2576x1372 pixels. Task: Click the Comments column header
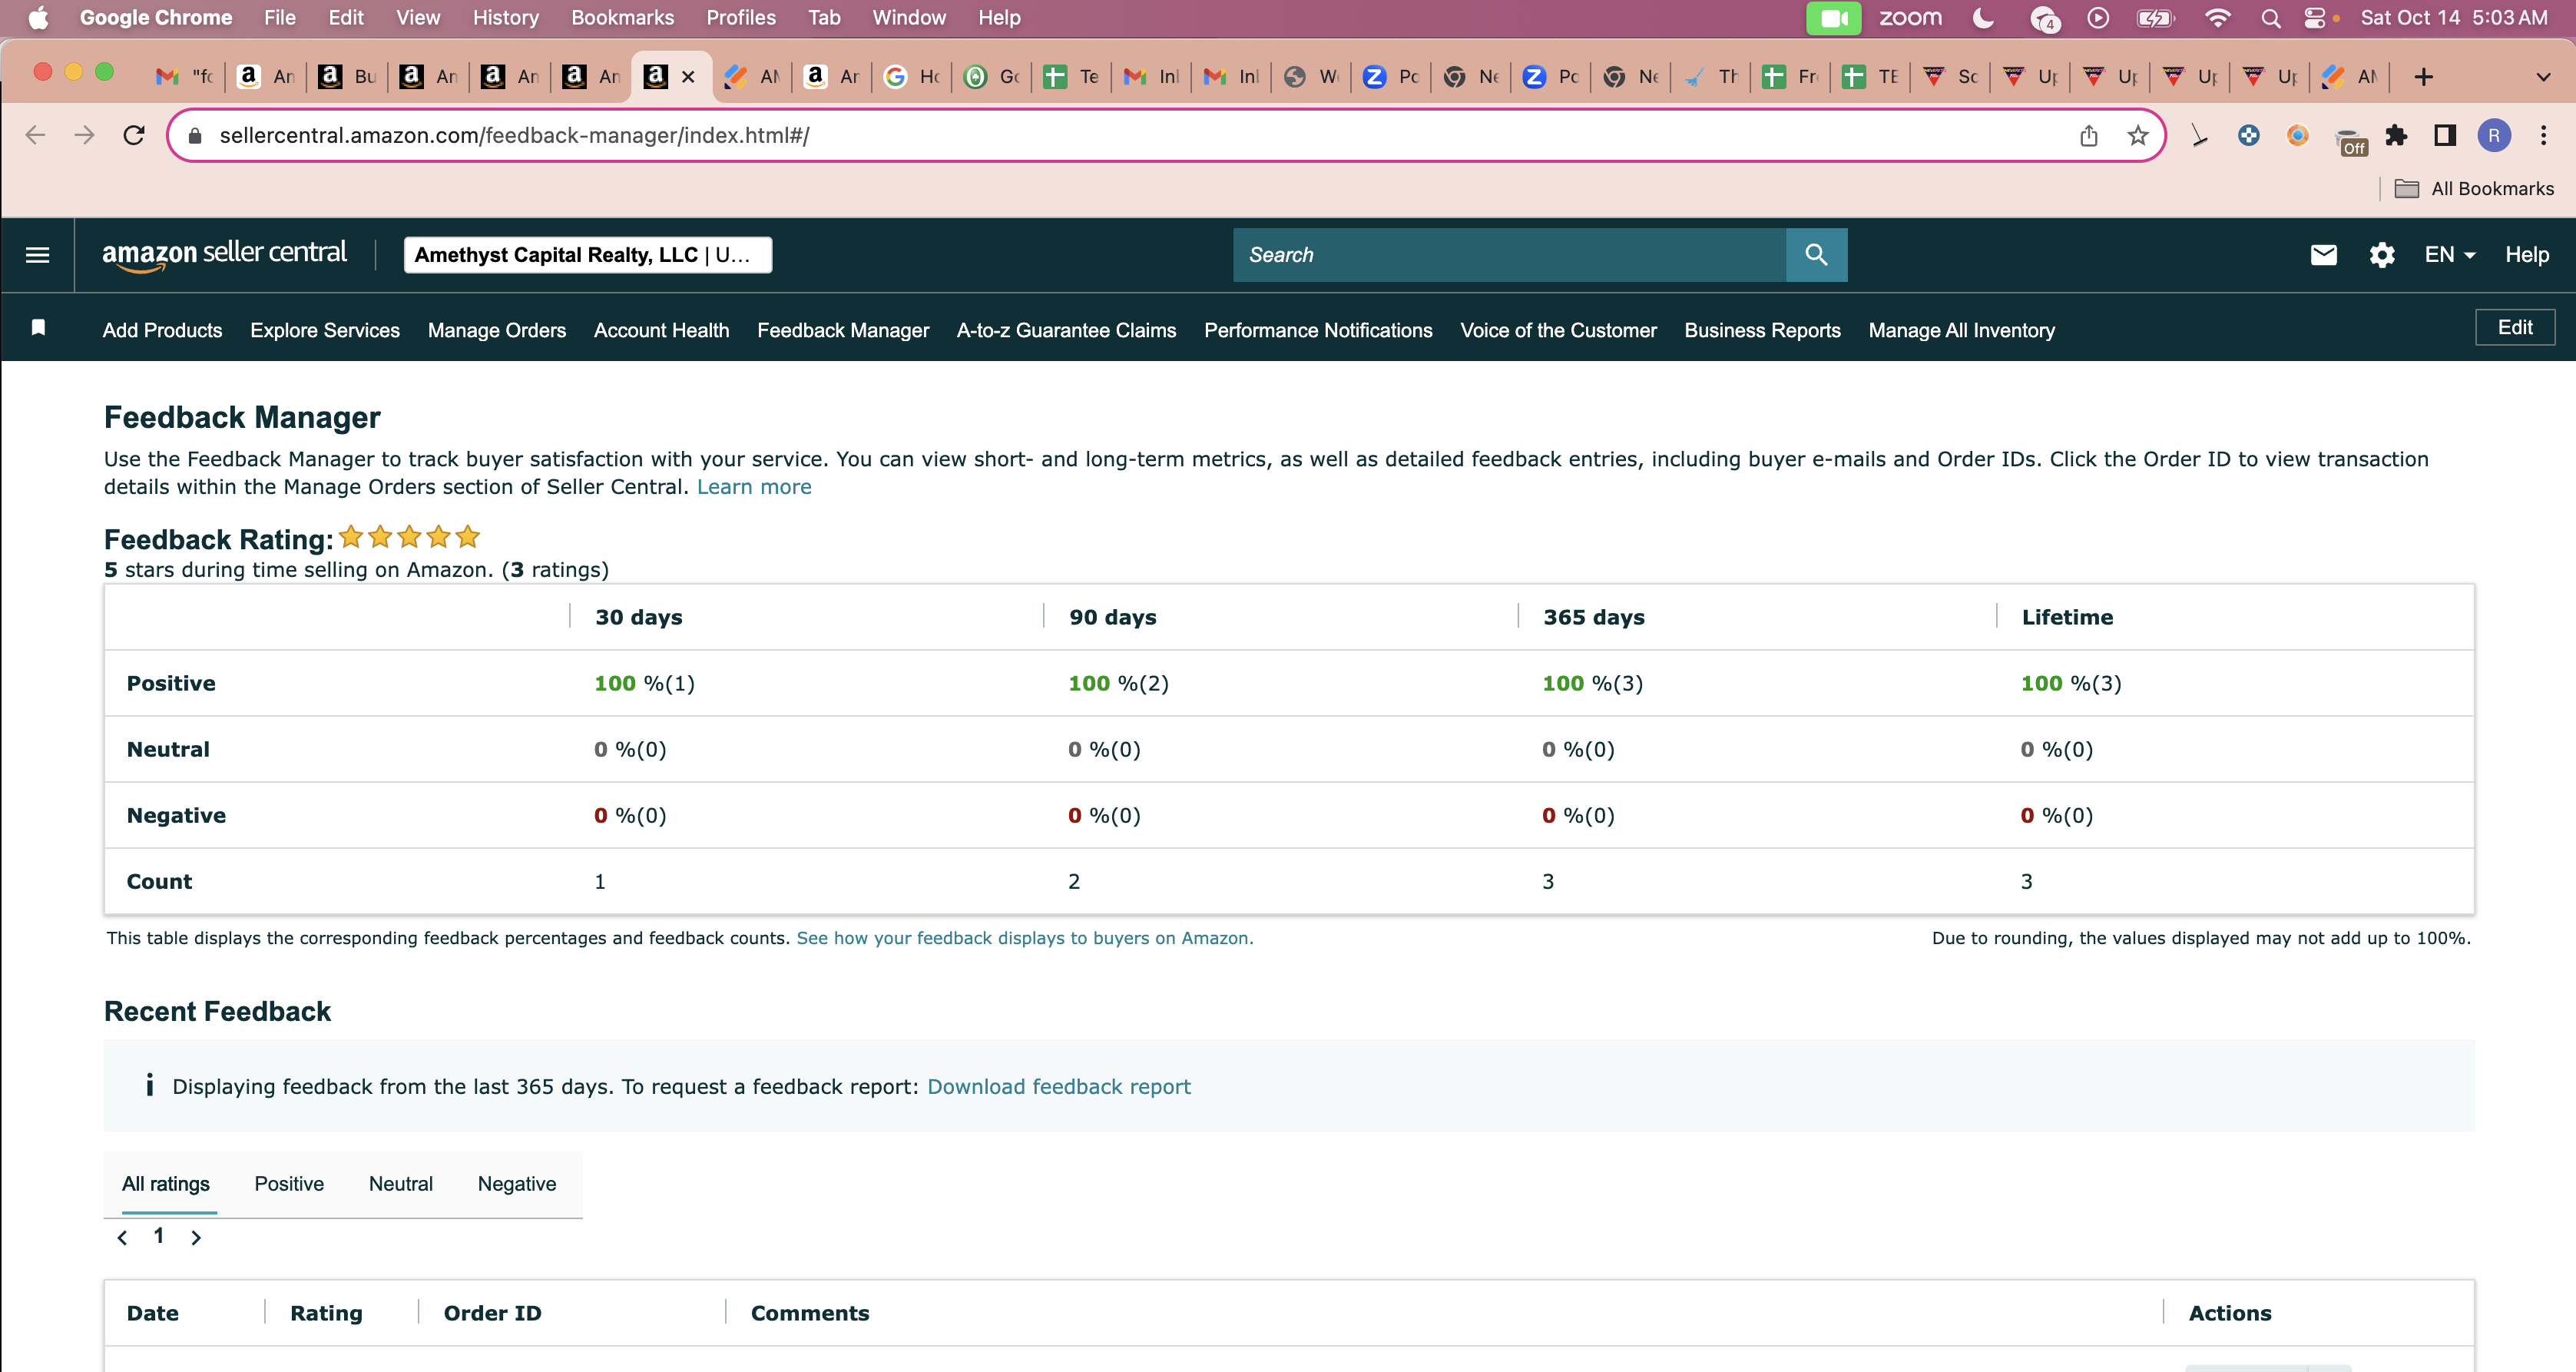810,1313
